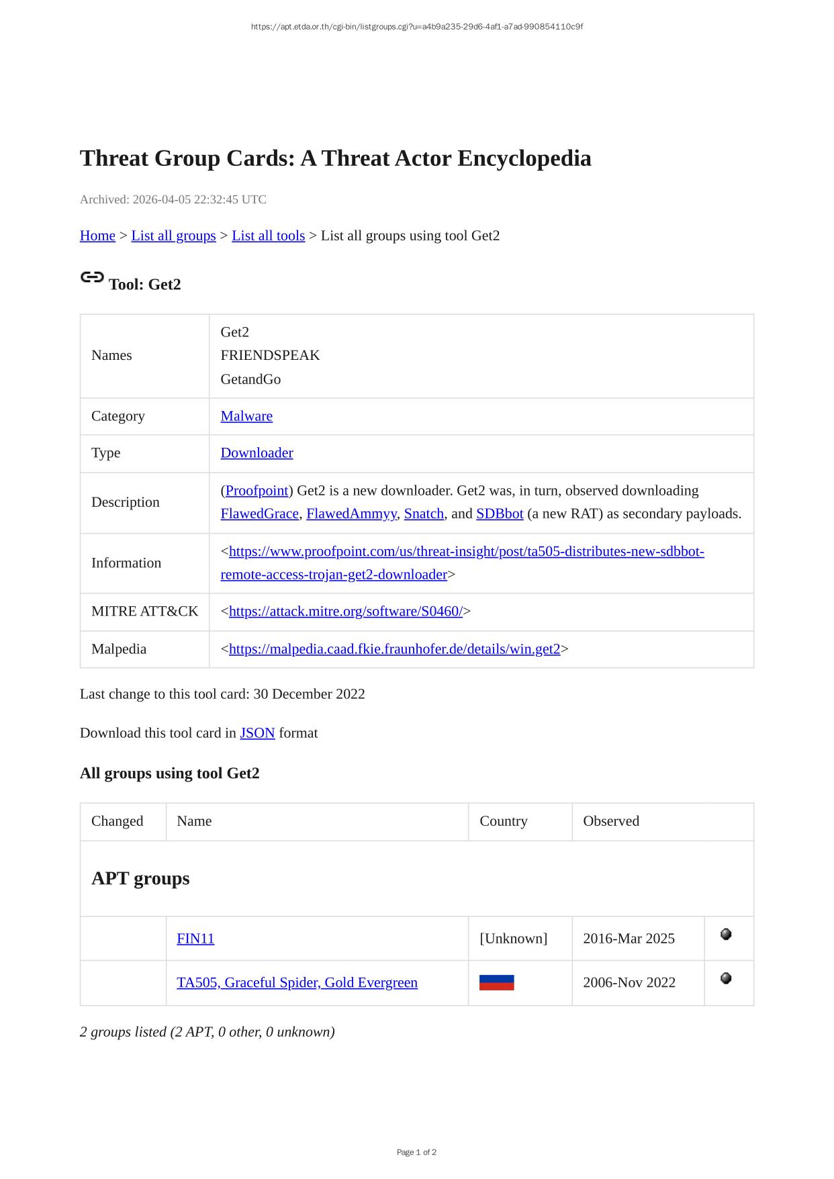Screen dimensions: 834x1179
Task: Click the Russian flag icon in TA505 row
Action: [496, 983]
